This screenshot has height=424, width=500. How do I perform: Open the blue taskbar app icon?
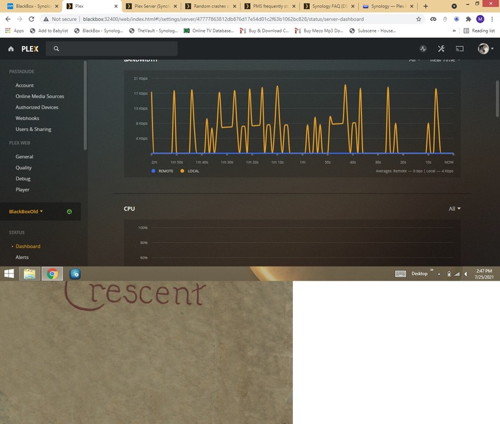tap(75, 274)
